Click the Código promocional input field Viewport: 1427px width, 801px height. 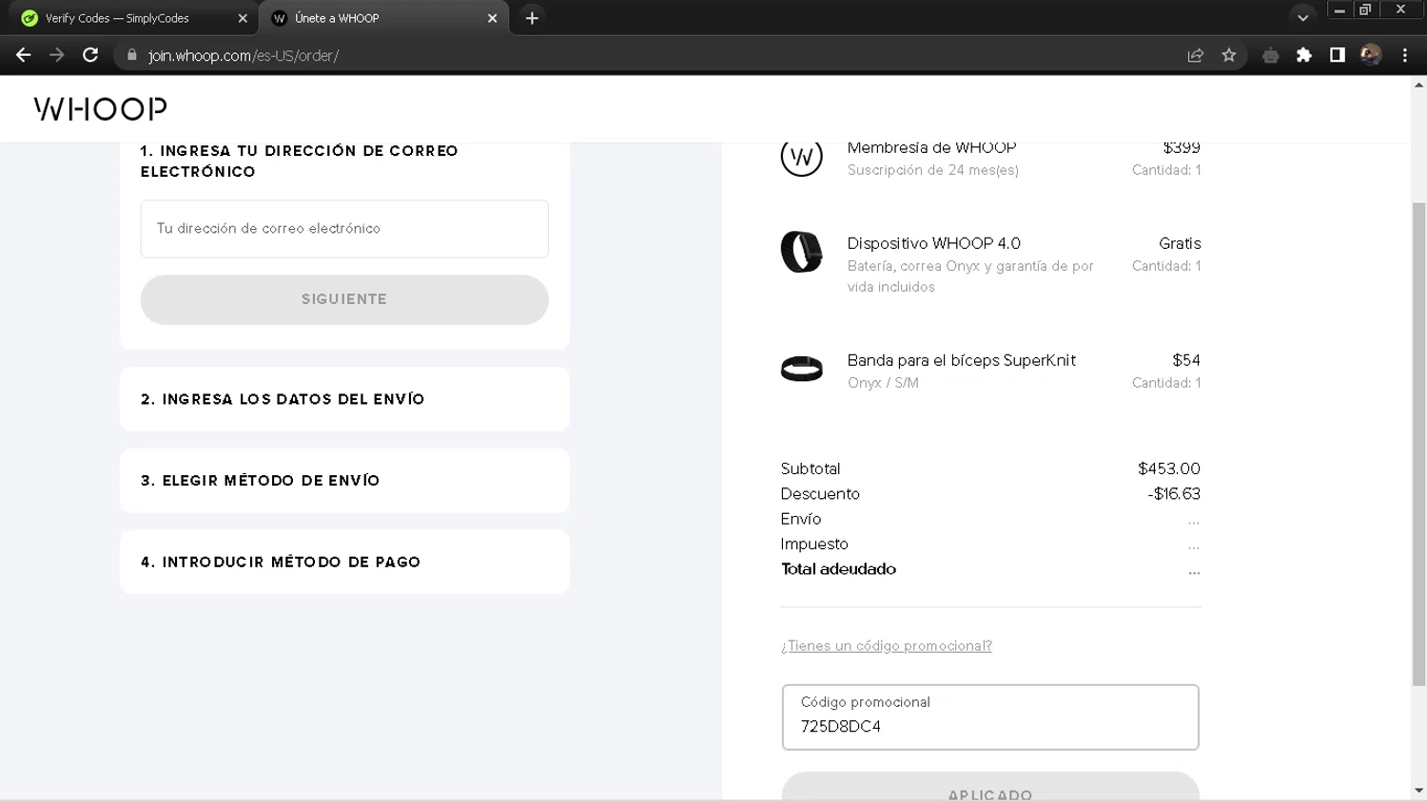pyautogui.click(x=990, y=717)
